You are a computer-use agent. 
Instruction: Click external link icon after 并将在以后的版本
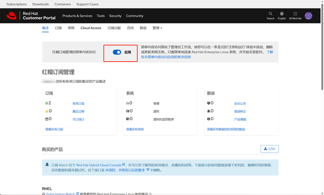[148, 169]
